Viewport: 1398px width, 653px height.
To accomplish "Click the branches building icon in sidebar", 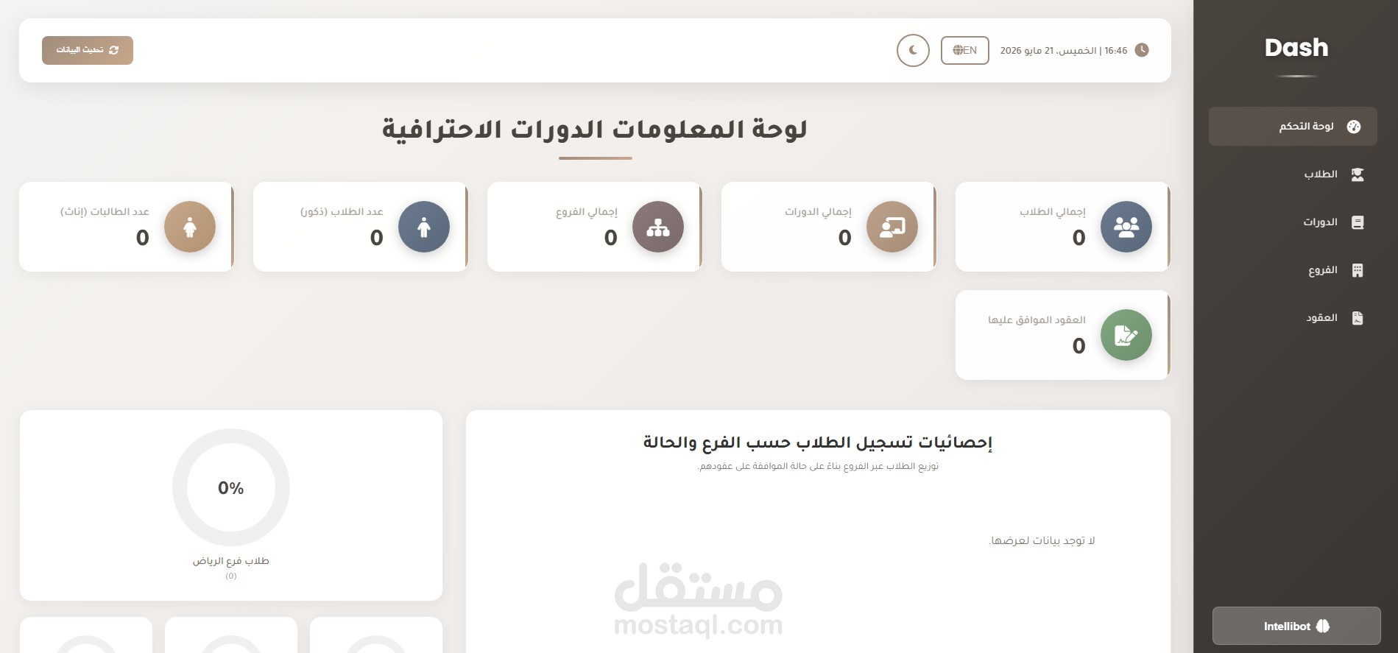I will (x=1358, y=270).
